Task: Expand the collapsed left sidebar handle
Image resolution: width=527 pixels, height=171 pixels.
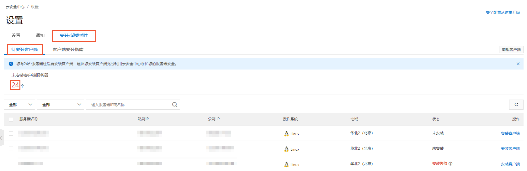Action: (x=2, y=138)
